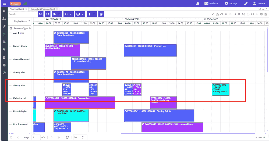Select SVO000064 Pryce Advertising for Alex Turner
This screenshot has height=141, width=269.
[71, 37]
